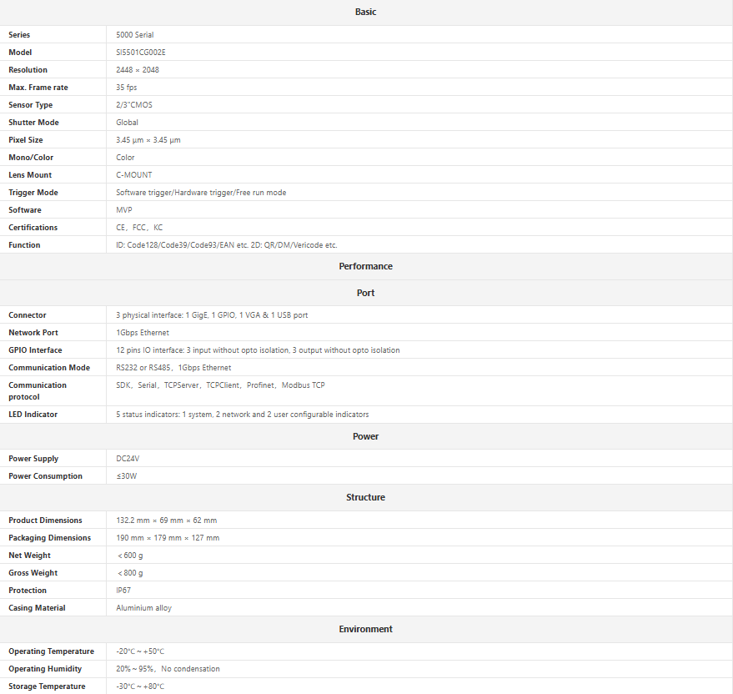Click the Port section header
The width and height of the screenshot is (733, 694).
365,293
